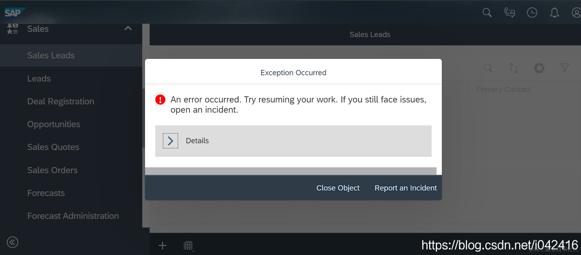The image size is (581, 255).
Task: Click the Close Object button
Action: pos(338,188)
